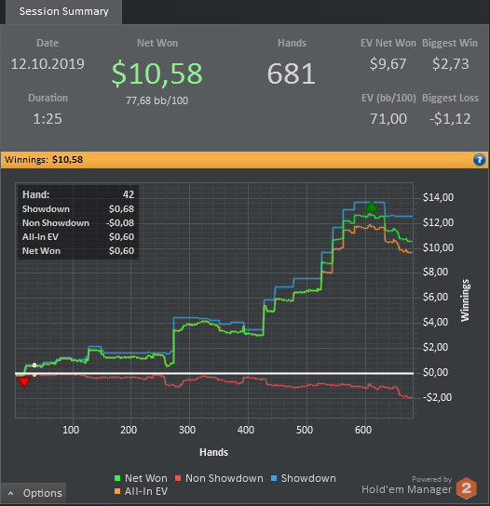Click the tooltip All-In EV $0,60 row
This screenshot has height=506, width=490.
tap(78, 237)
